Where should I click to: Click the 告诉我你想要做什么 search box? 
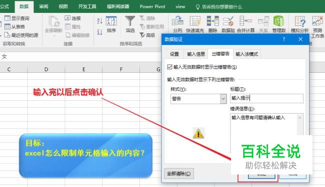[222, 7]
